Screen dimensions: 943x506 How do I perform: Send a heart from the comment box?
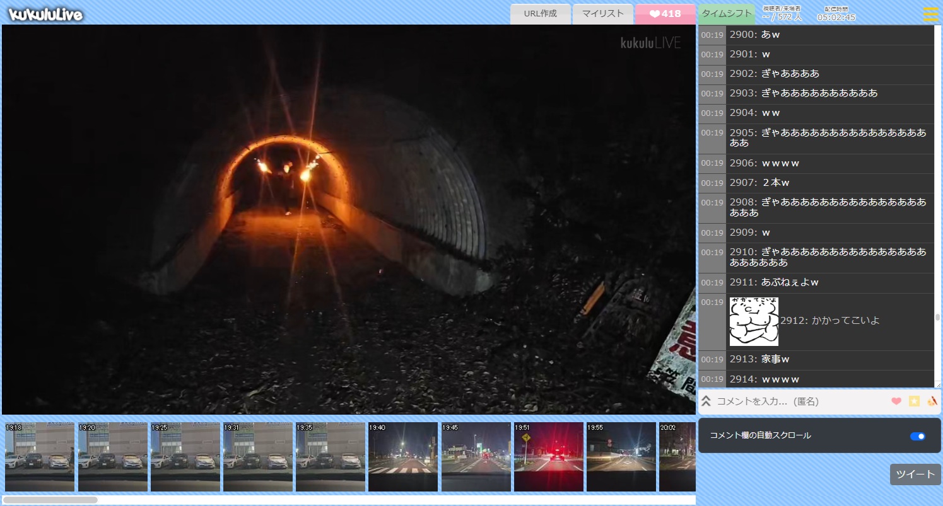coord(896,401)
